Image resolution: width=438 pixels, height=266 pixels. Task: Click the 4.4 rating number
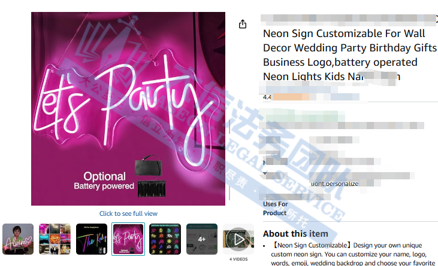click(x=267, y=97)
